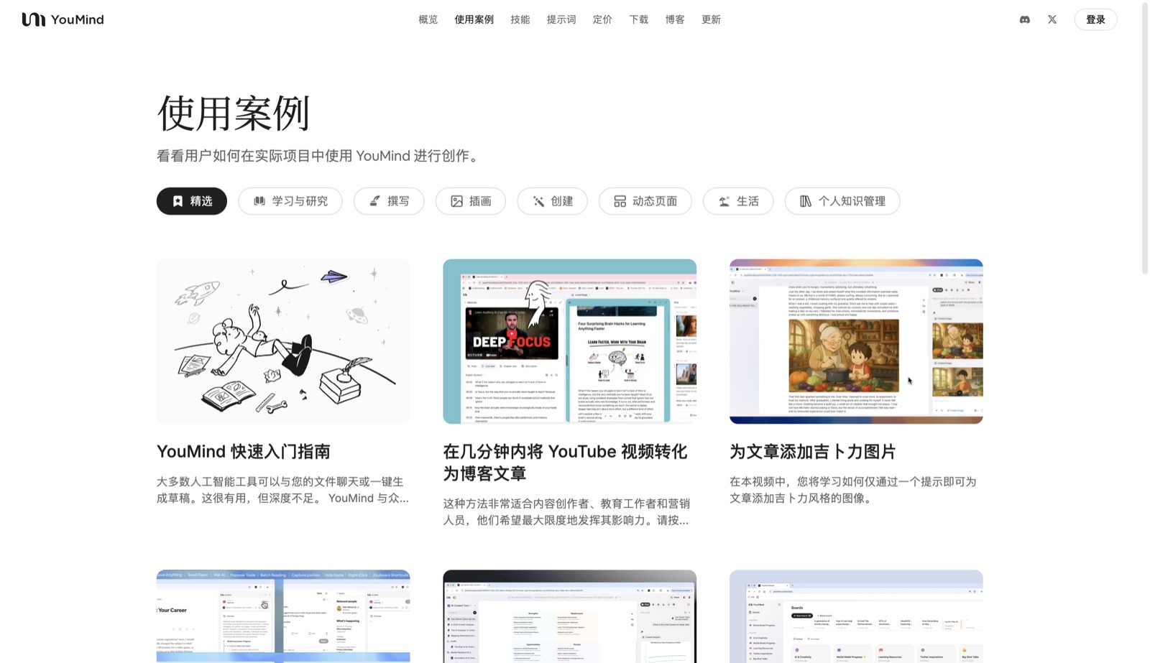This screenshot has width=1150, height=663.
Task: Click the page vertical scrollbar
Action: click(x=1145, y=138)
